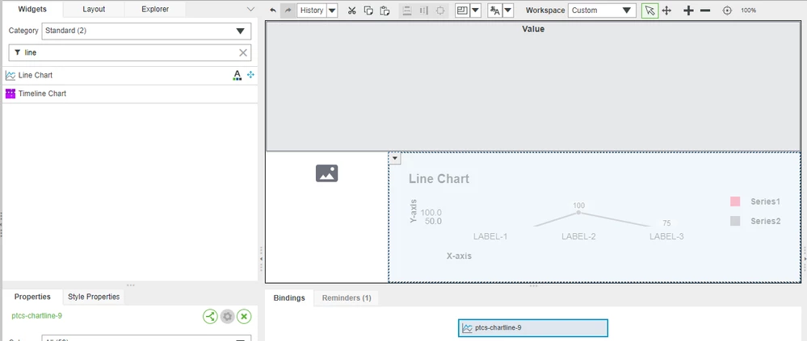Click the X-axis label on chart
The image size is (807, 341).
tap(459, 256)
